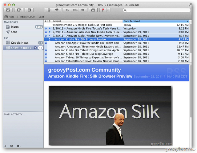
Task: Open flag color dropdown arrow
Action: click(108, 10)
